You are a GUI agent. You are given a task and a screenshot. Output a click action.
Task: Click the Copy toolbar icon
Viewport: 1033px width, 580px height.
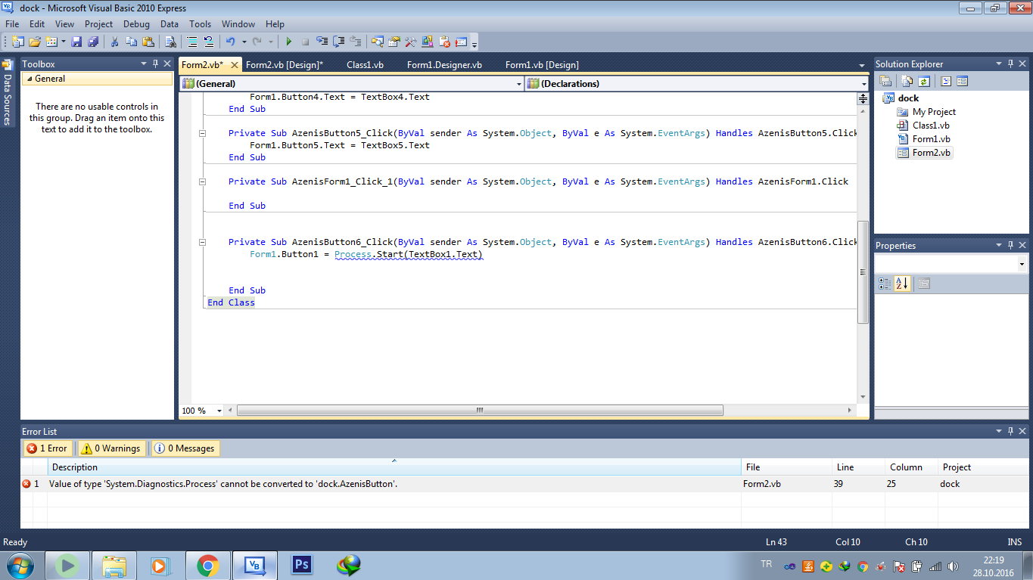[131, 42]
